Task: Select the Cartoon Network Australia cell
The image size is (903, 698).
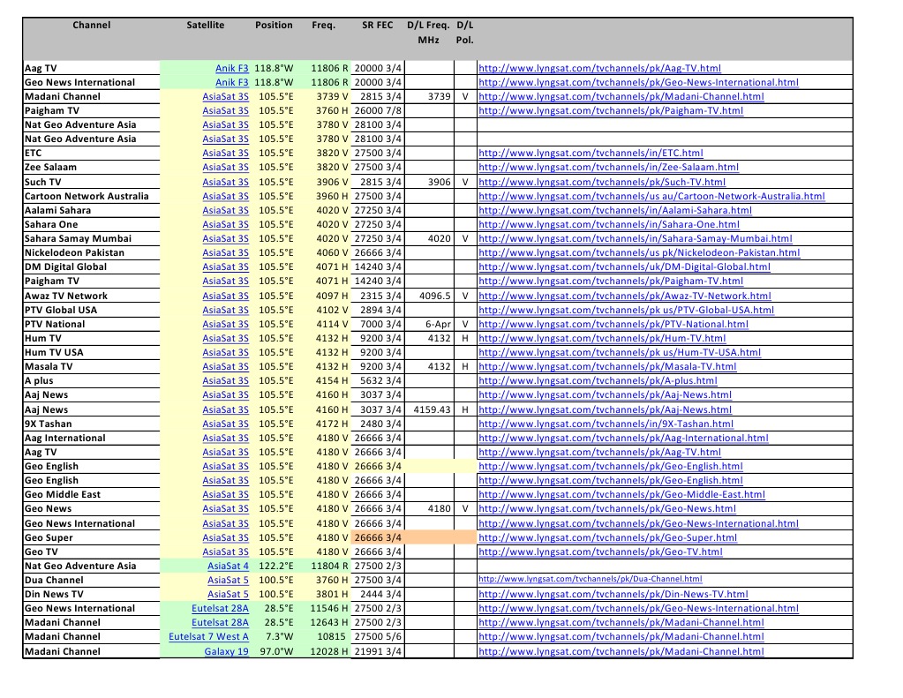Action: coord(91,196)
